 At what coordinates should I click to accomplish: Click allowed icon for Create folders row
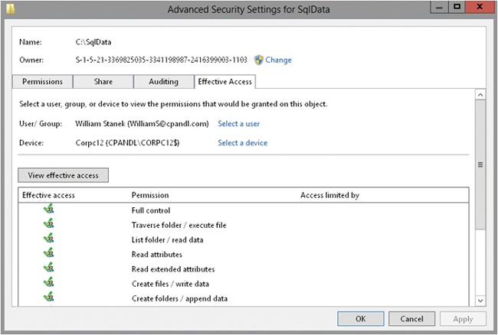[x=48, y=297]
